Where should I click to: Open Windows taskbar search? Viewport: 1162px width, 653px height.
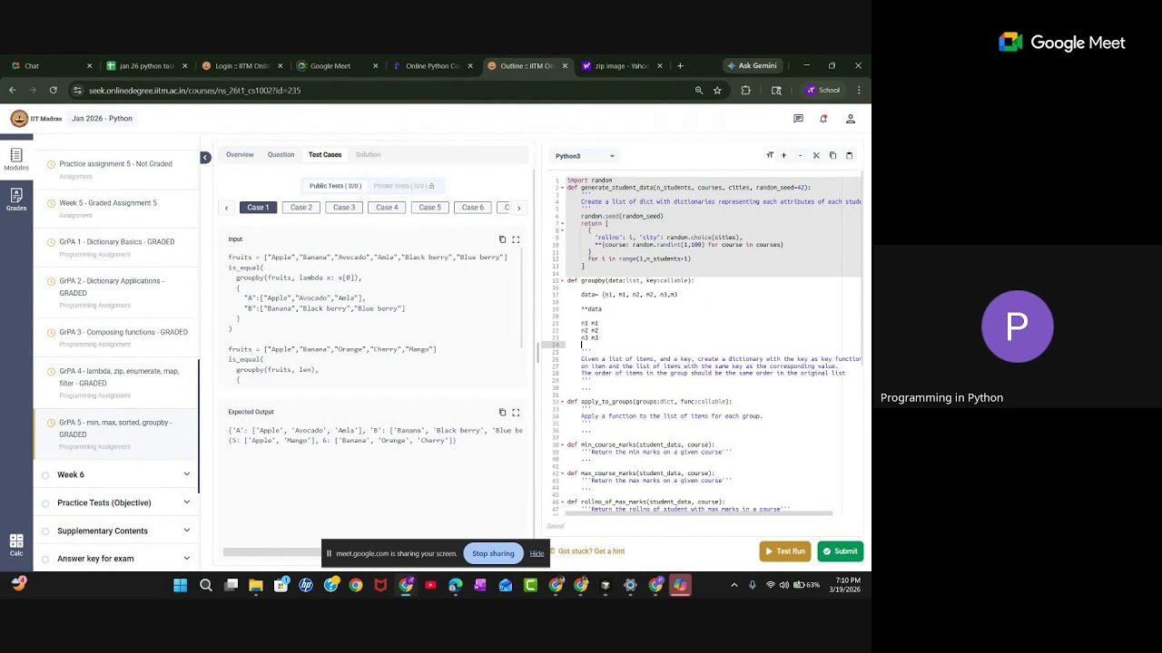(206, 585)
